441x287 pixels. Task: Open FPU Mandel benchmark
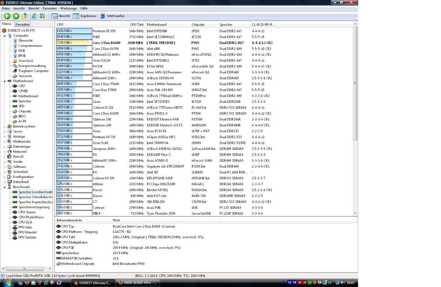27,232
